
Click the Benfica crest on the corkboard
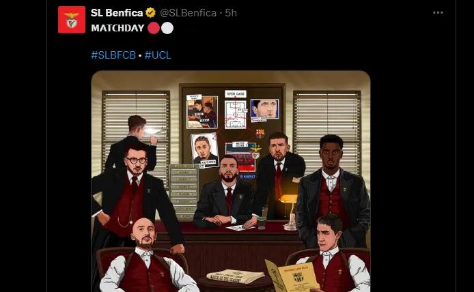click(255, 153)
